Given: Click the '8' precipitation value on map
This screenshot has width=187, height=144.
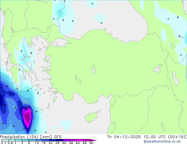Looking at the screenshot, I should (x=16, y=107).
